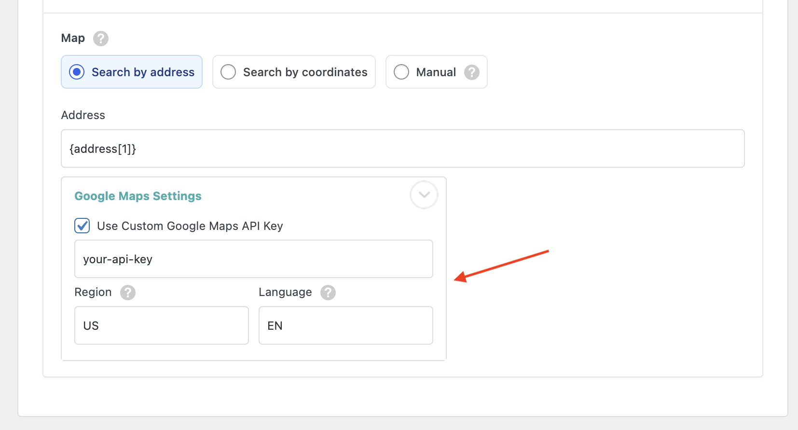Click the 'Use Custom Google Maps API Key' label text
Image resolution: width=798 pixels, height=430 pixels.
tap(190, 226)
